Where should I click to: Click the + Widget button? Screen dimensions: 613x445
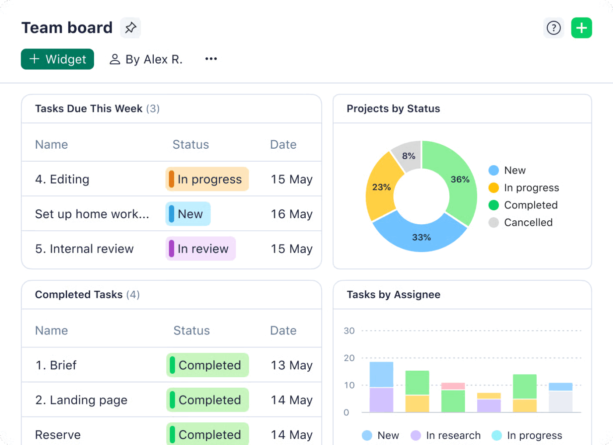coord(57,59)
